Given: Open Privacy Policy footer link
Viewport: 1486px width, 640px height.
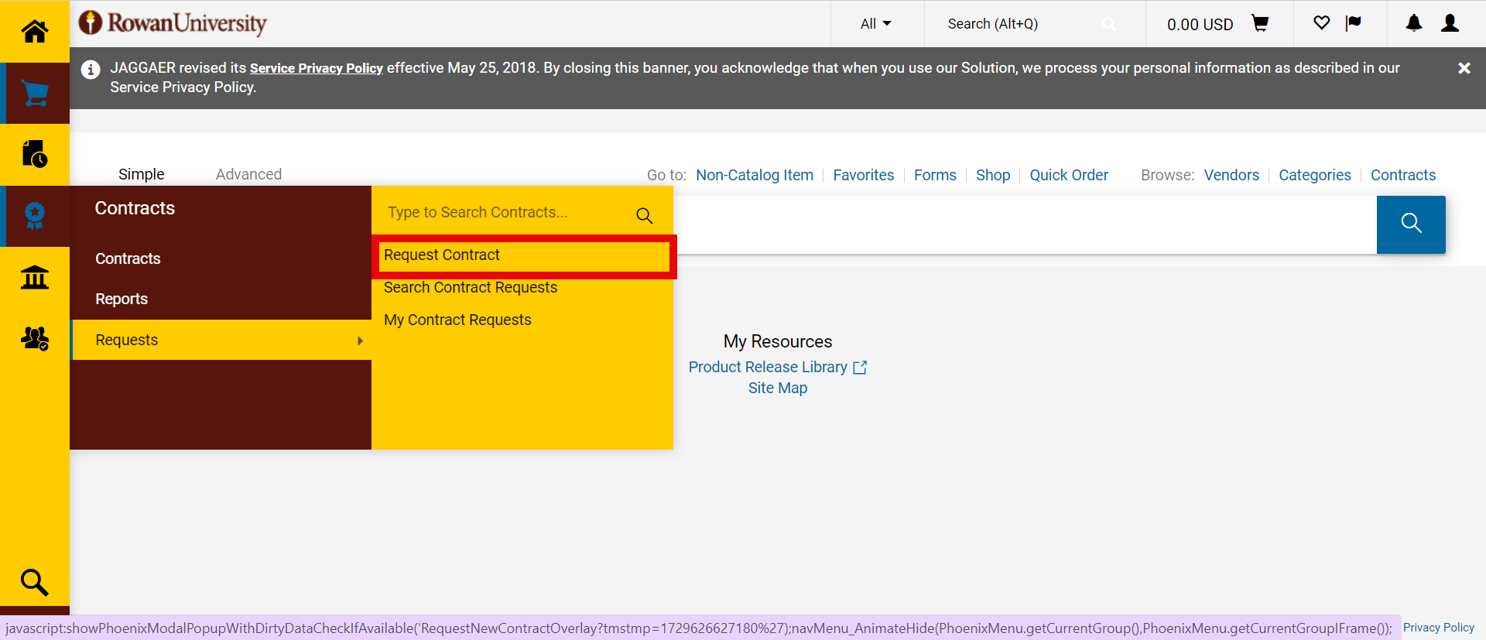Looking at the screenshot, I should pyautogui.click(x=1439, y=628).
